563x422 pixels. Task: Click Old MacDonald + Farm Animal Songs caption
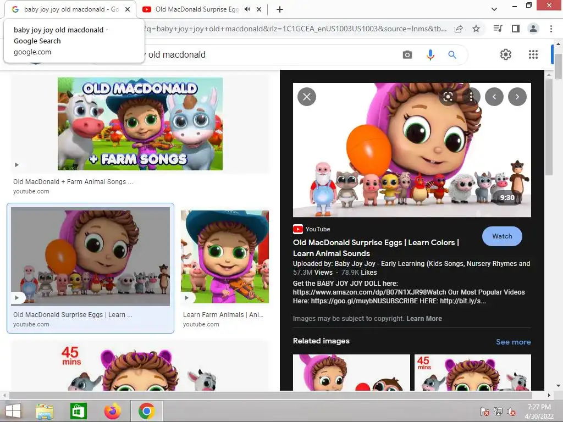(x=73, y=181)
